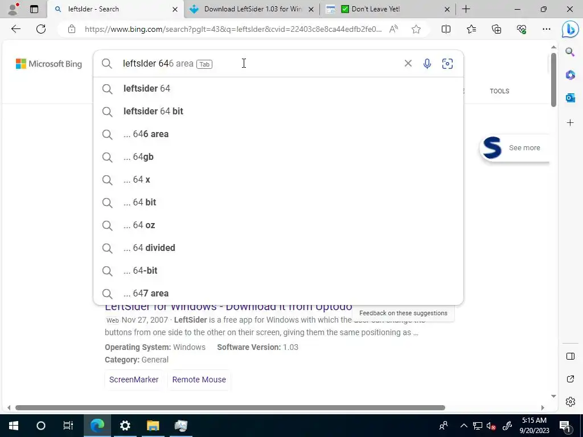Open Browser essentials heart icon
This screenshot has height=437, width=583.
pyautogui.click(x=522, y=29)
